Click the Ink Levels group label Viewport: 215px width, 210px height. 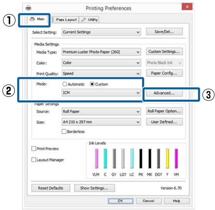tap(97, 143)
